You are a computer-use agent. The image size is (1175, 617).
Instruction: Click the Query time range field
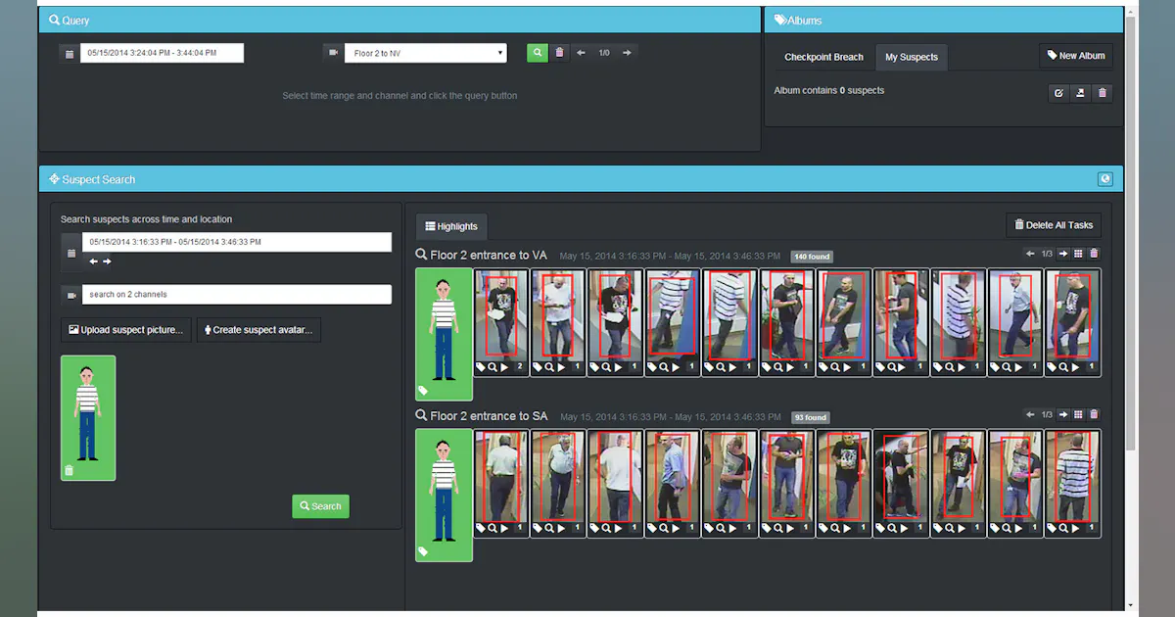[x=163, y=53]
